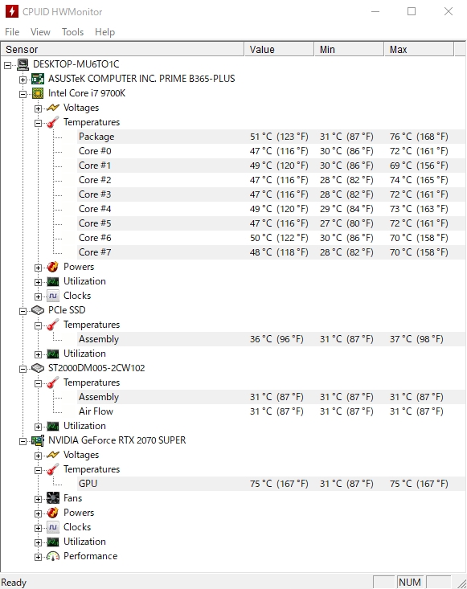This screenshot has height=589, width=467.
Task: Collapse the PCIe SSD tree node
Action: [23, 311]
